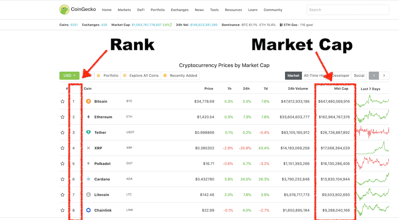Click the Bitcoin coin icon
399x220 pixels.
pyautogui.click(x=88, y=101)
